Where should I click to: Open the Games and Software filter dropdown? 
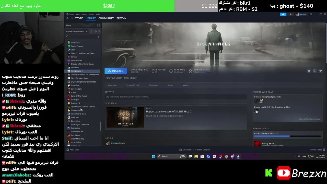click(x=77, y=31)
